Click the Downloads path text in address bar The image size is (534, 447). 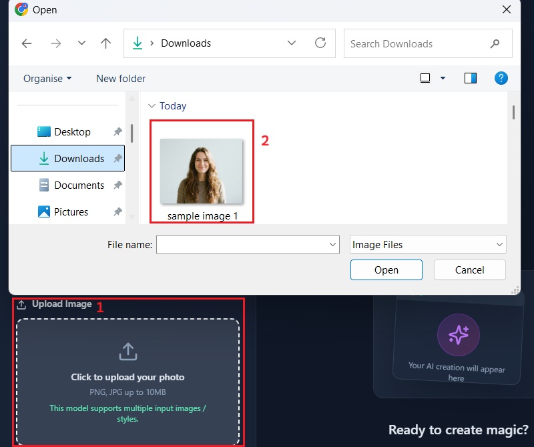[186, 43]
